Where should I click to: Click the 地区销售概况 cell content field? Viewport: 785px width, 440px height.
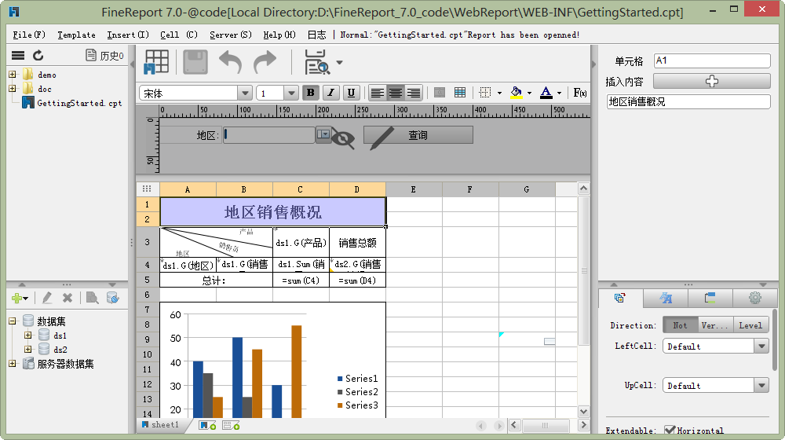coord(688,101)
